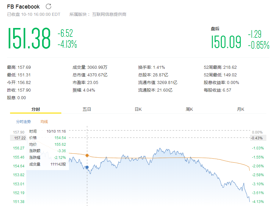Click the highlighted 157.22 axis label

tap(18, 138)
